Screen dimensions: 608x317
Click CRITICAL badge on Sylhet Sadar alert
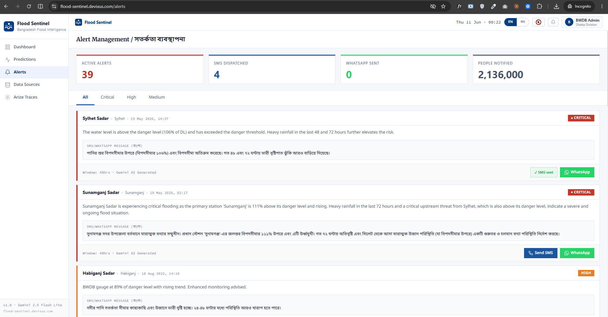point(581,118)
